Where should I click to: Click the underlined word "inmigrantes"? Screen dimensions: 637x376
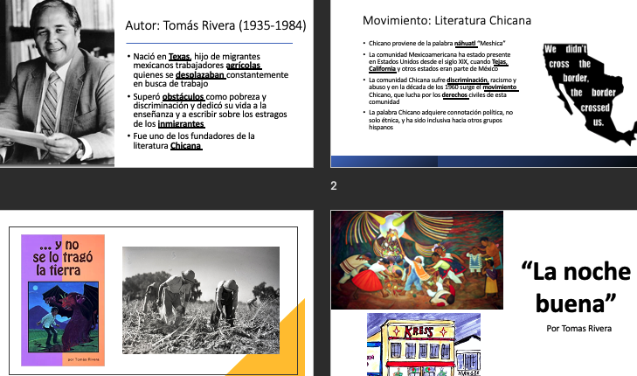click(x=181, y=124)
